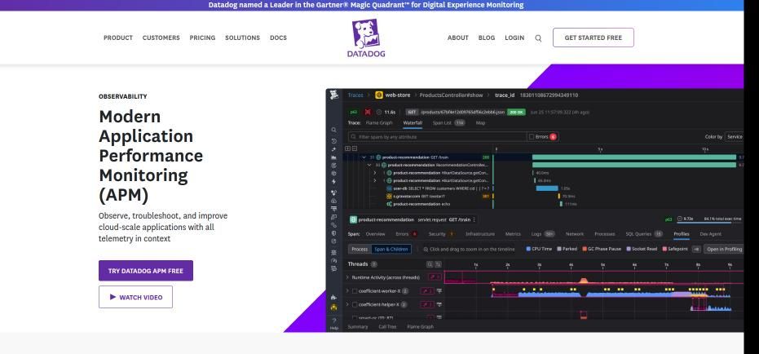Expand the coefficient-worker-X thread row
Viewport: 759px width, 354px height.
click(347, 291)
